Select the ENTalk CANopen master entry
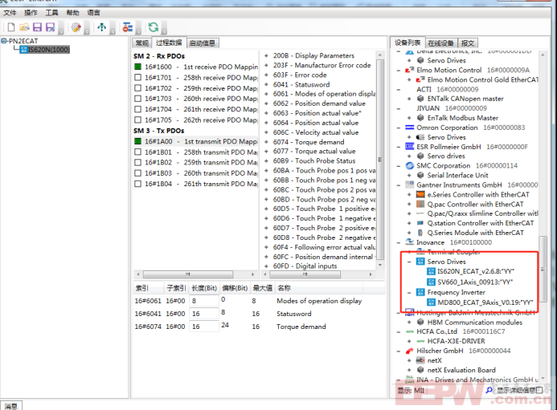 pos(465,99)
